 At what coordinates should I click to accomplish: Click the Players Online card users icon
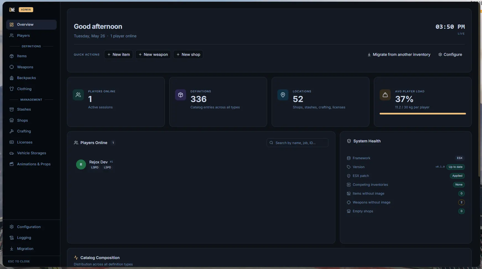(78, 95)
